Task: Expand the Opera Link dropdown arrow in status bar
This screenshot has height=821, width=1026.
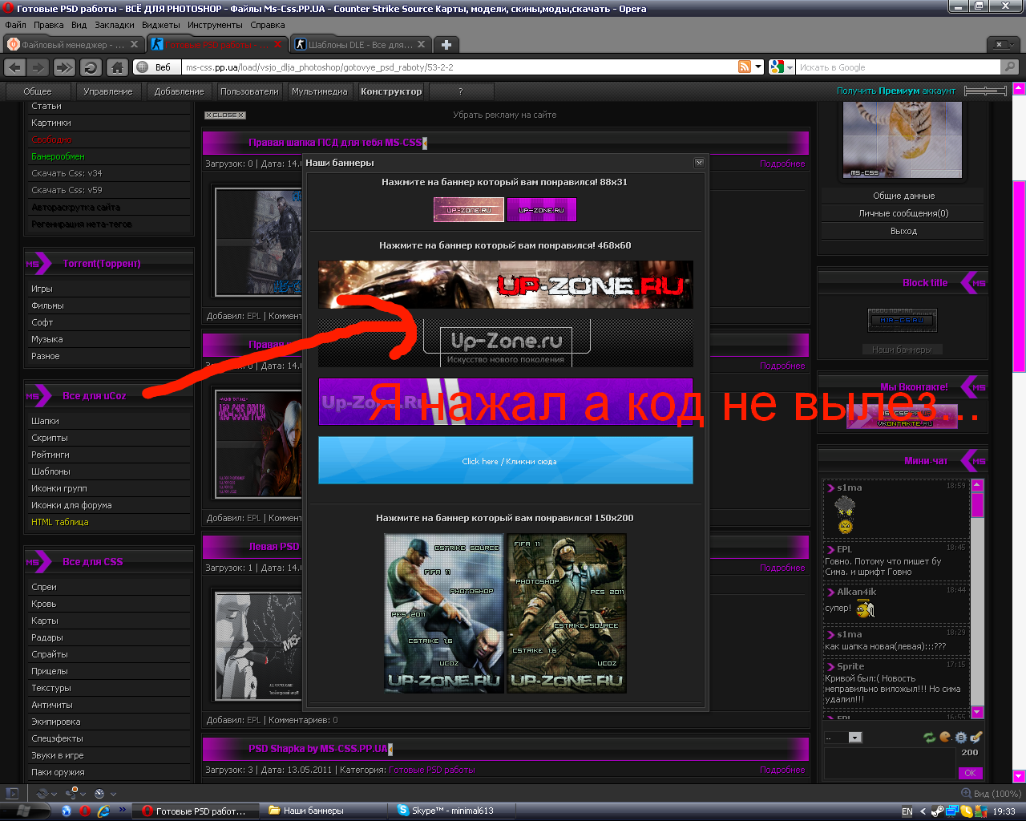Action: (55, 794)
